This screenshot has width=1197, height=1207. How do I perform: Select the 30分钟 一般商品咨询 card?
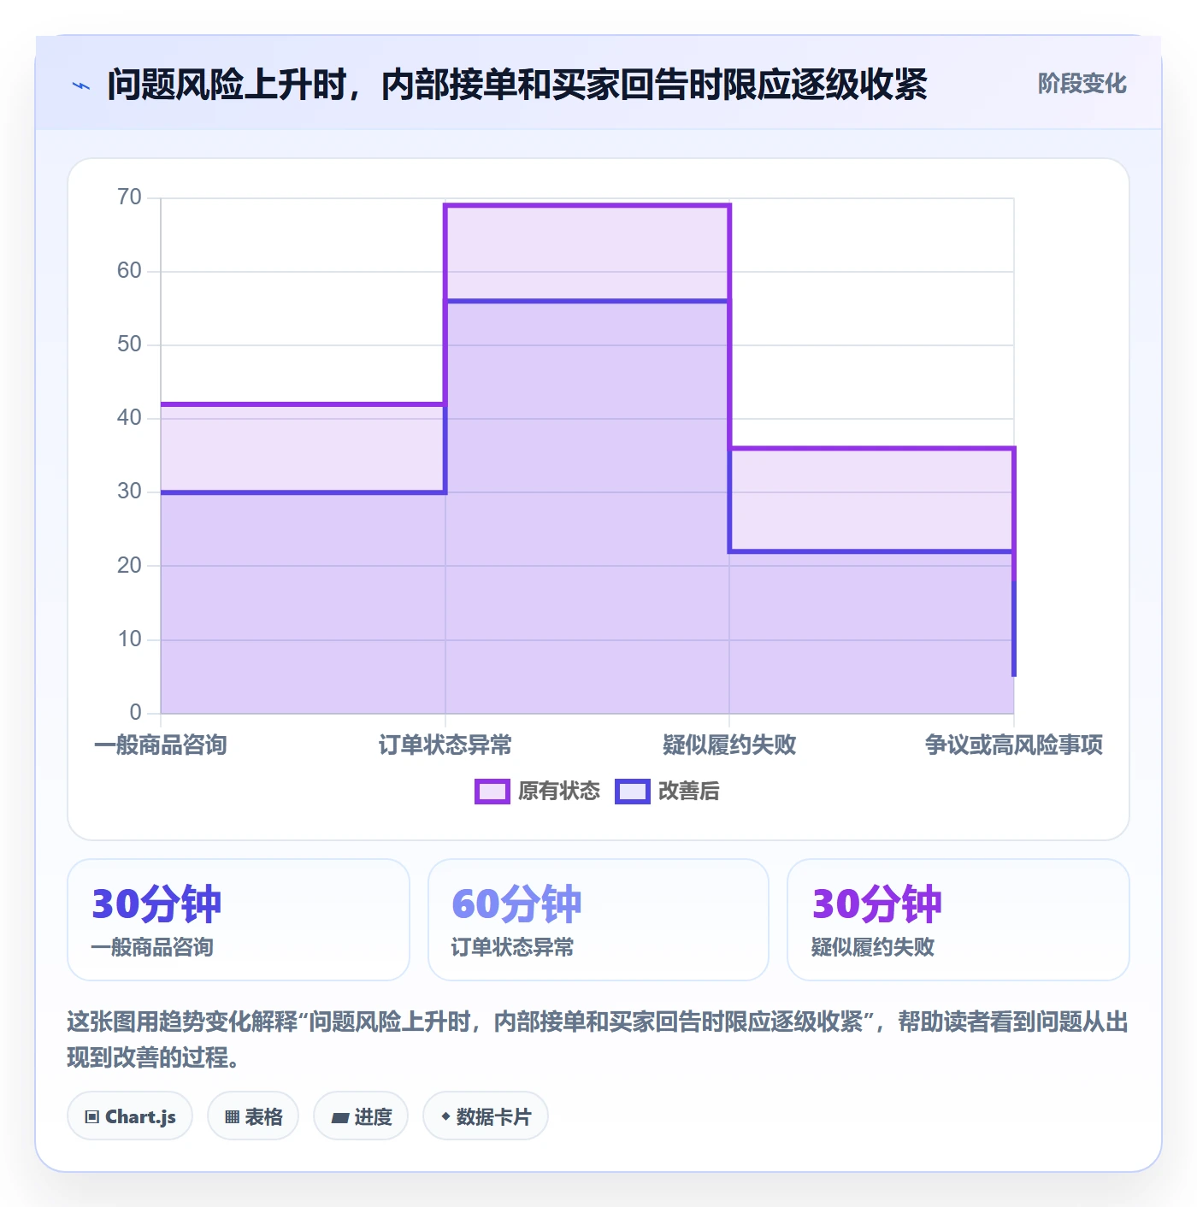point(239,920)
